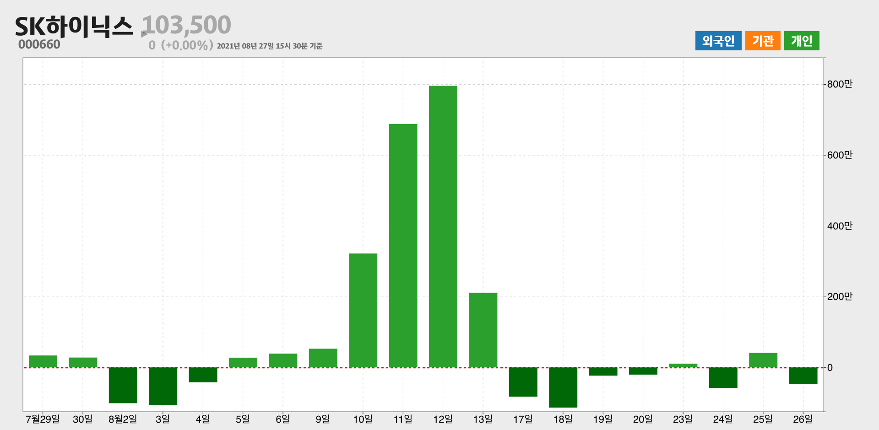This screenshot has width=879, height=430.
Task: Click the bar for 9일
Action: 323,358
